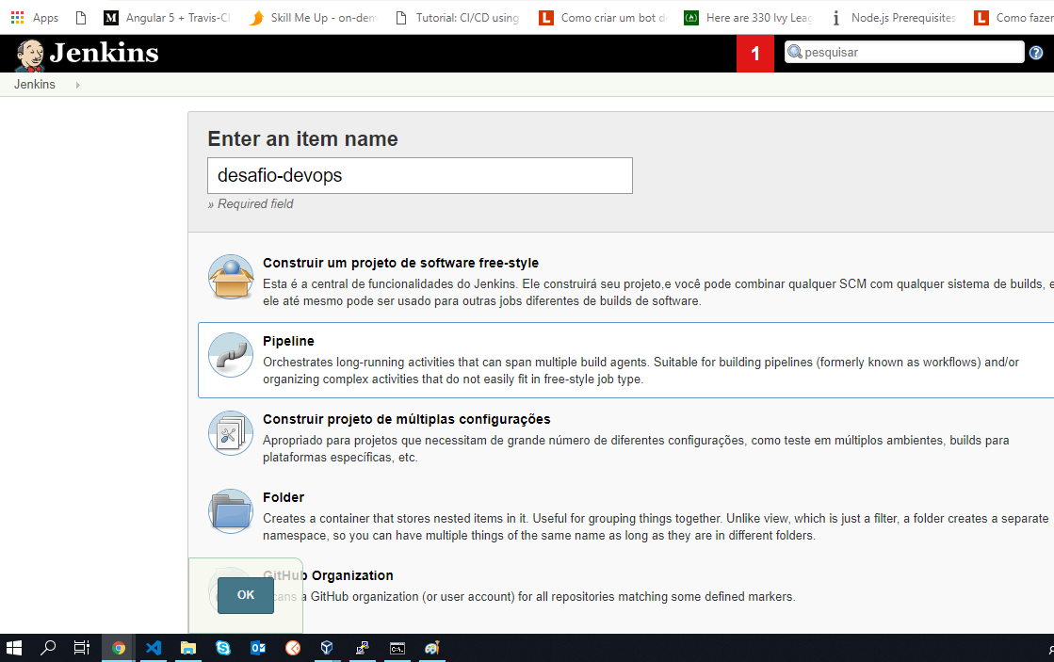Screen dimensions: 1054x662
Task: Open VirtualBox cube icon in taskbar
Action: 328,648
